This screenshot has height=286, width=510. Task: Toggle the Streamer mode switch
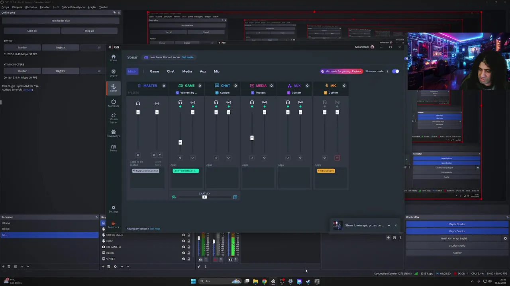click(x=396, y=71)
